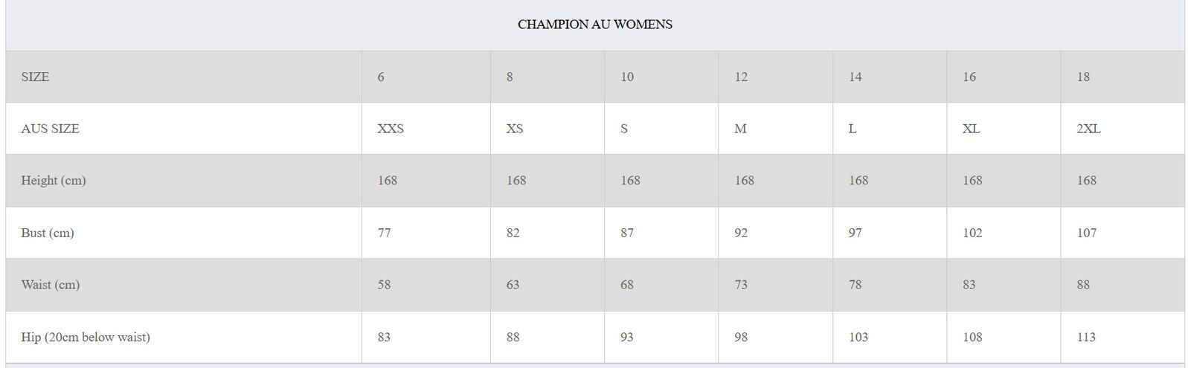Select the bust measurement 107
Viewport: 1188px width, 368px height.
tap(1087, 233)
